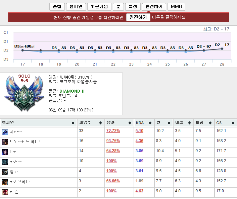The image size is (237, 199).
Task: Click the 171.7 CS value
Action: tap(221, 151)
